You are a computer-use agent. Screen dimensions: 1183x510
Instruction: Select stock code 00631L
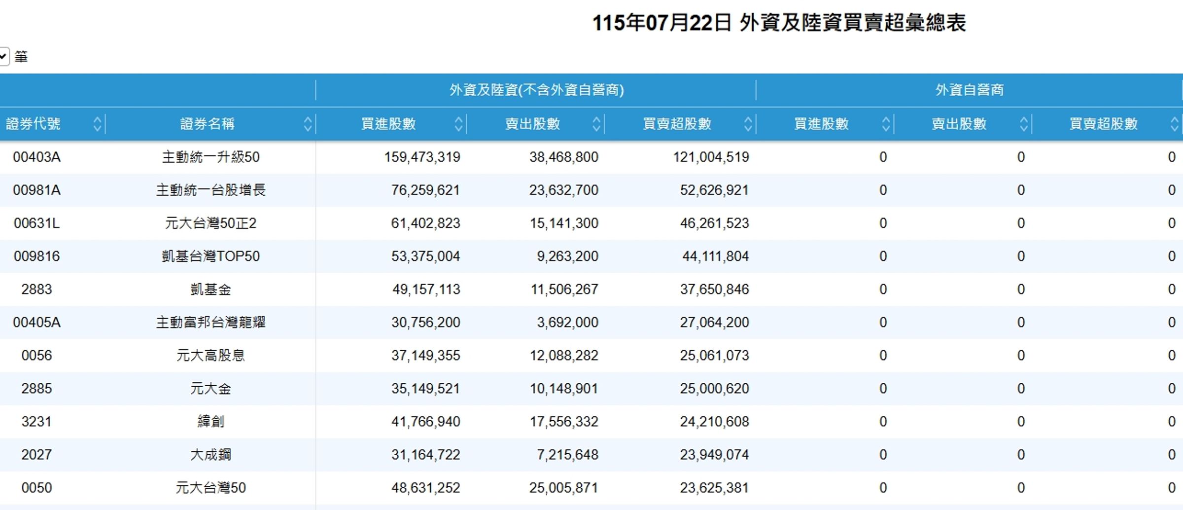36,223
